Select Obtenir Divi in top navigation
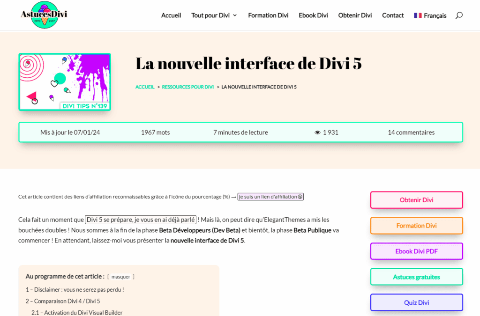Image resolution: width=480 pixels, height=316 pixels. pos(355,15)
